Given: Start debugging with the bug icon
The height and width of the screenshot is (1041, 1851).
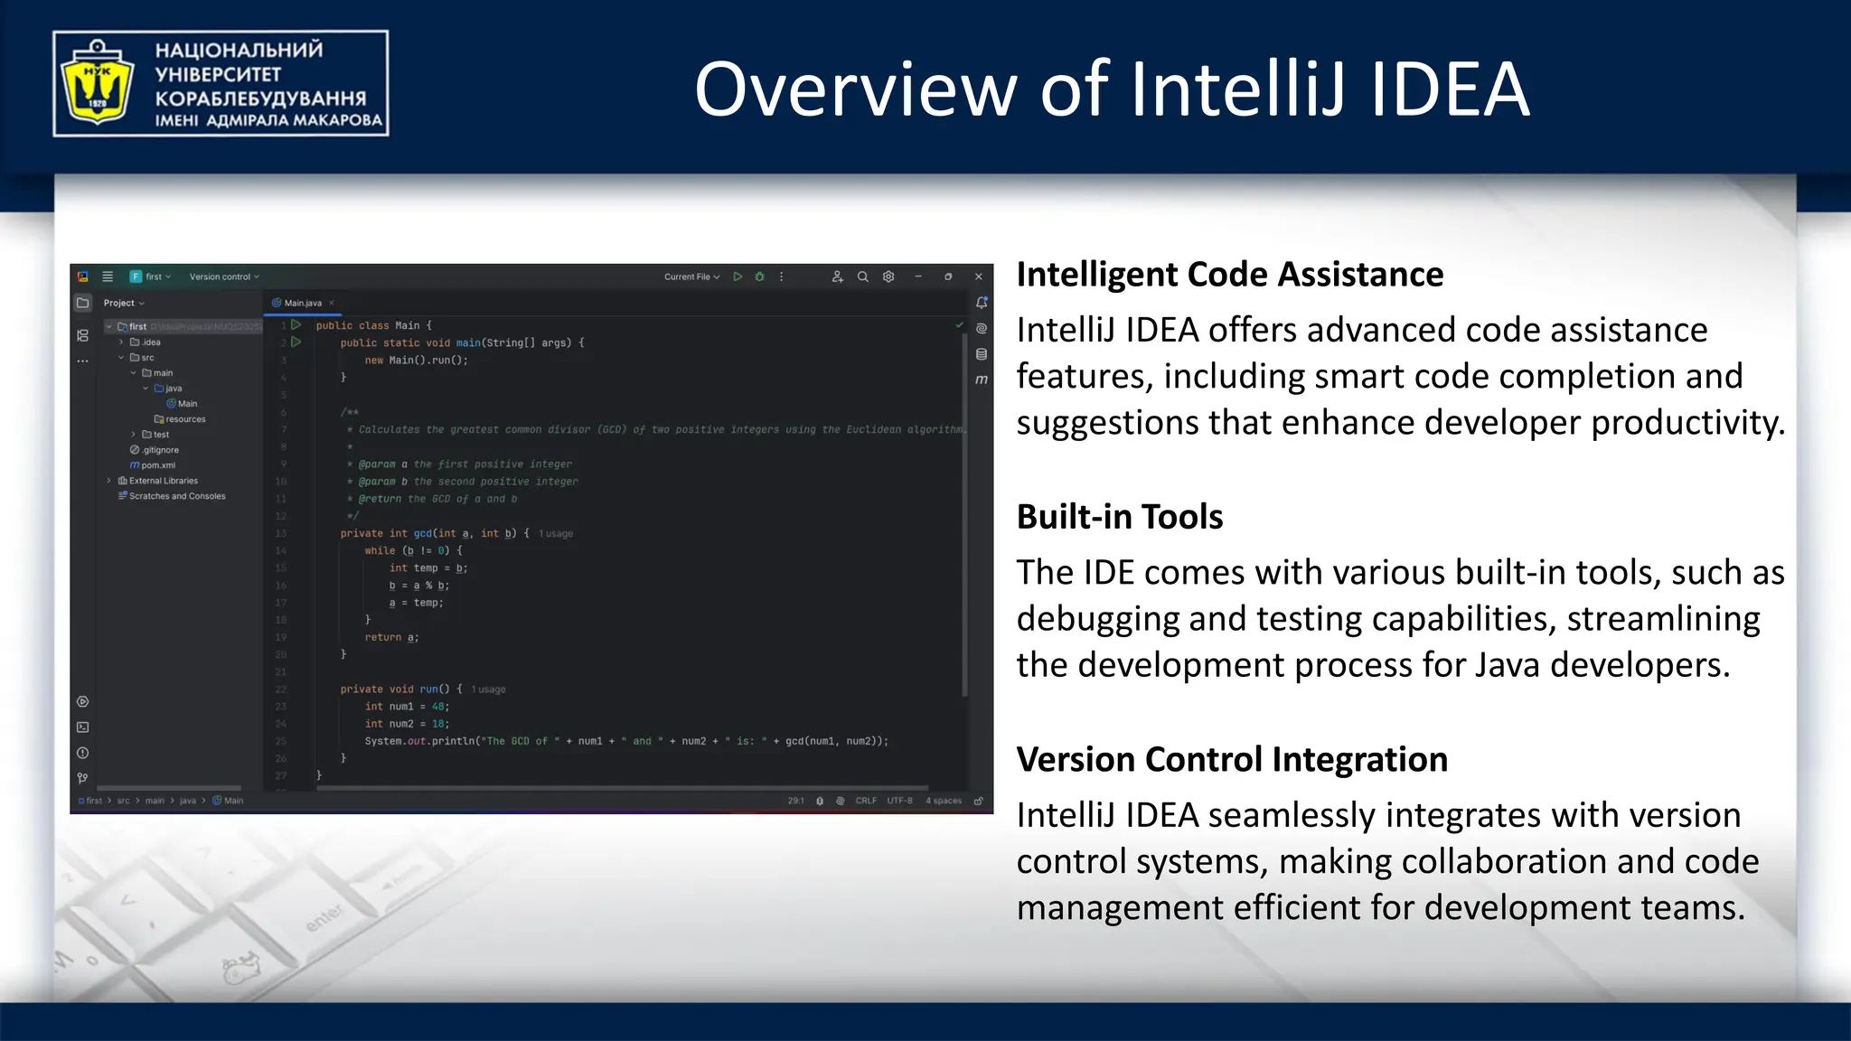Looking at the screenshot, I should (x=760, y=277).
